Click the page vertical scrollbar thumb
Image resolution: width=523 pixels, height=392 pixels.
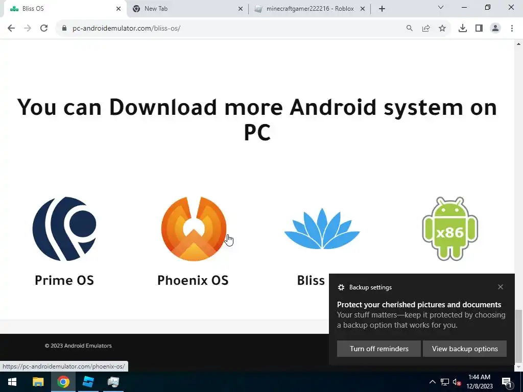pyautogui.click(x=518, y=336)
